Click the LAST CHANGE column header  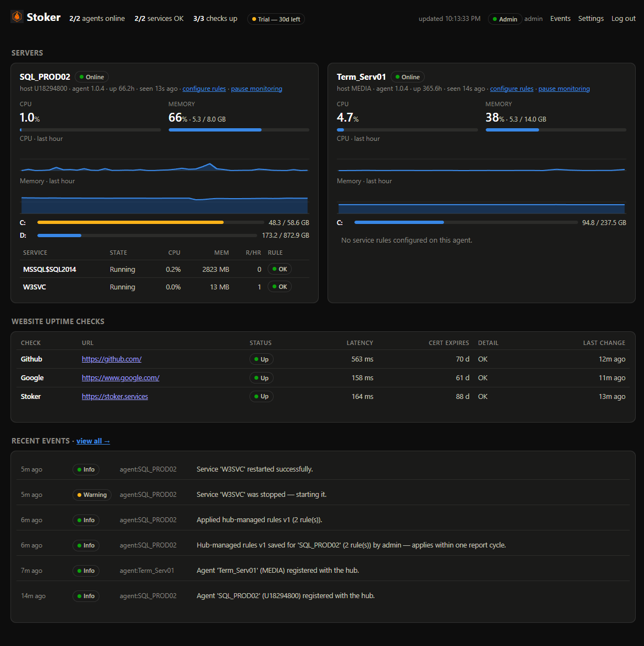[x=604, y=343]
